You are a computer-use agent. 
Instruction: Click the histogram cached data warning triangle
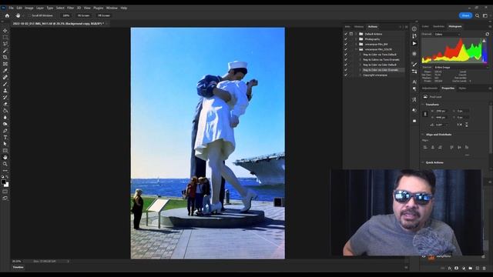coord(485,41)
